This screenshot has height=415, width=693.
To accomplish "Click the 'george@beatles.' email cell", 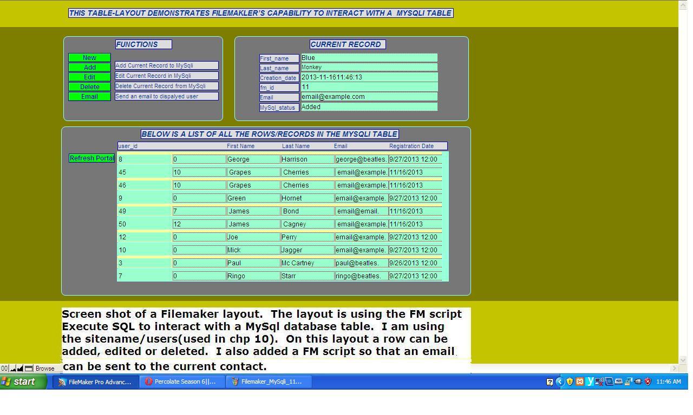I will click(361, 159).
